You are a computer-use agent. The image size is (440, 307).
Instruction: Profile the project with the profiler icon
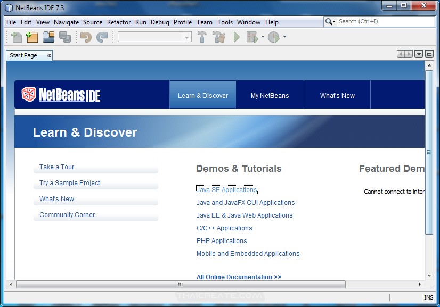point(273,37)
